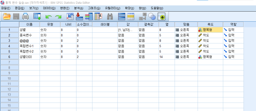This screenshot has width=256, height=111.
Task: Open the Recall recently used dialogs icon
Action: [x=37, y=16]
